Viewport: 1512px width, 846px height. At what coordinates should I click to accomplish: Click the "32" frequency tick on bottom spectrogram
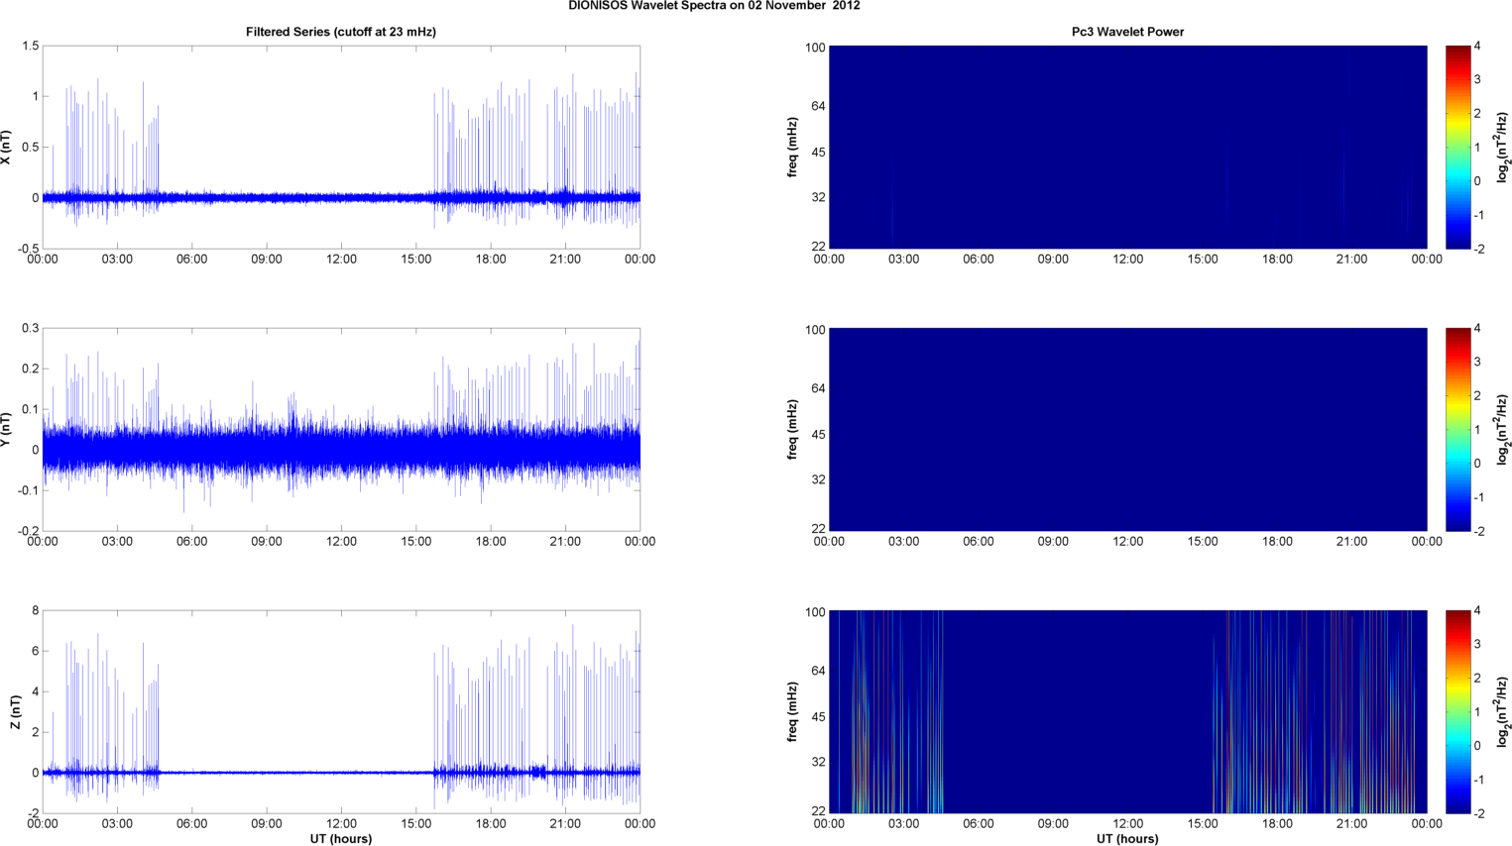(818, 763)
